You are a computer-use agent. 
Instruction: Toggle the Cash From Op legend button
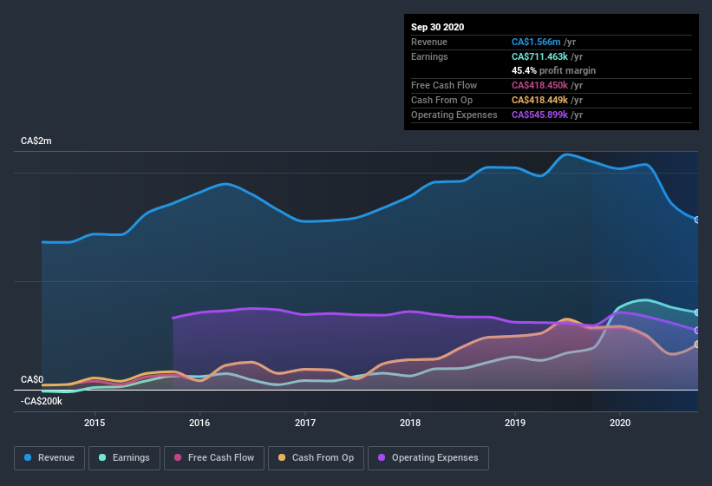316,458
